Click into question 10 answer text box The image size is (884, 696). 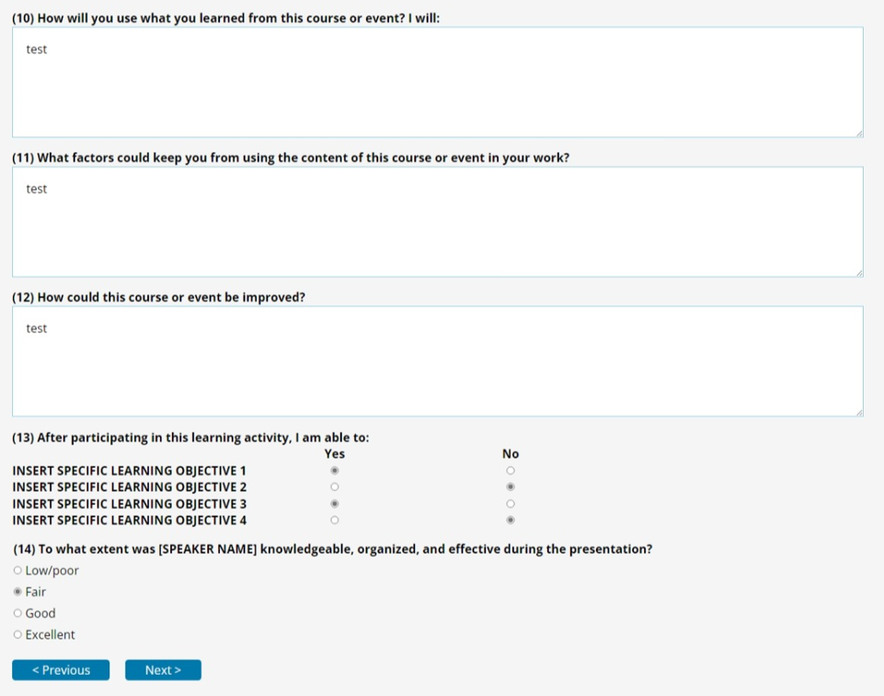pyautogui.click(x=437, y=83)
